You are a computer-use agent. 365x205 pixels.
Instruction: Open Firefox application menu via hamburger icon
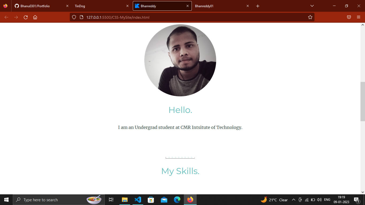359,17
